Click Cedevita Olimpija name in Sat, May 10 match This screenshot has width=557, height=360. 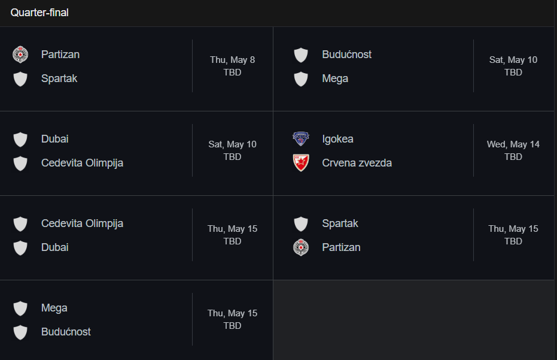(82, 163)
